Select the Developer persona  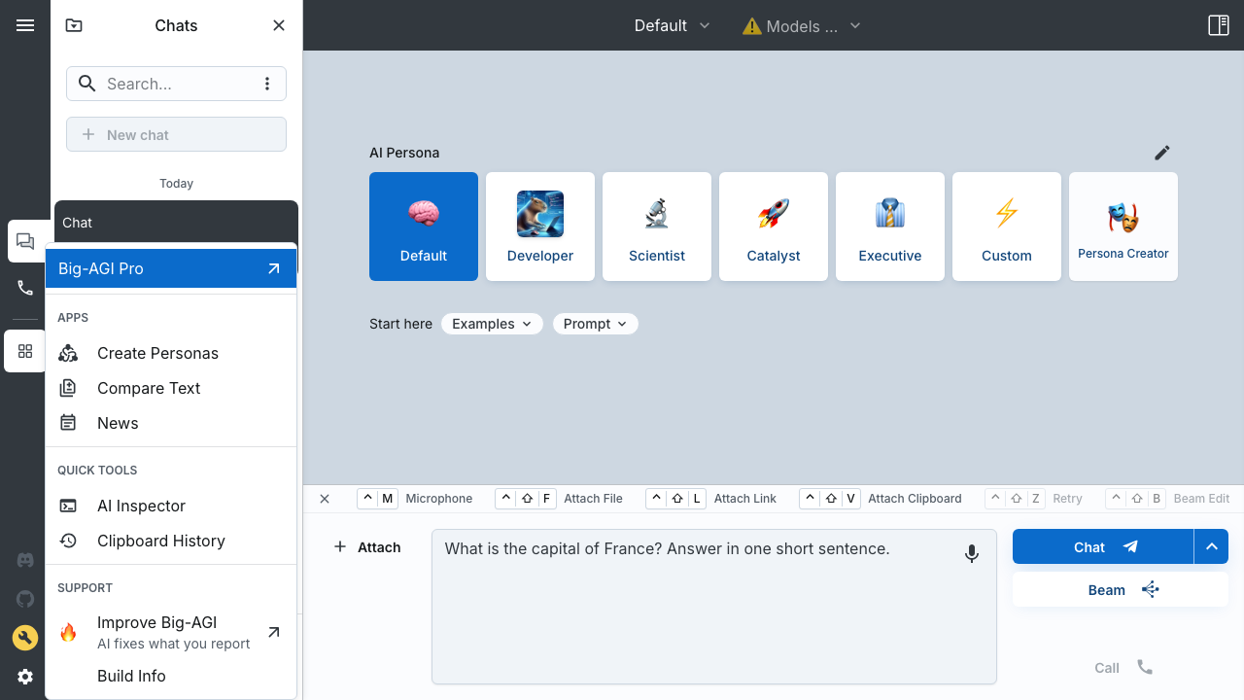point(540,227)
